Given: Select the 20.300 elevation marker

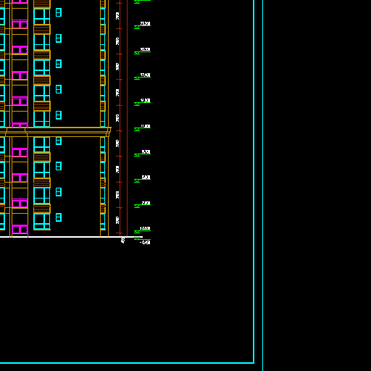Looking at the screenshot, I should click(143, 51).
